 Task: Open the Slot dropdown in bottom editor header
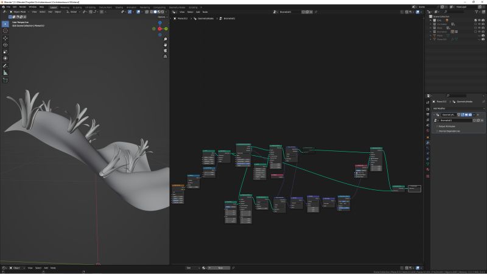pyautogui.click(x=192, y=268)
